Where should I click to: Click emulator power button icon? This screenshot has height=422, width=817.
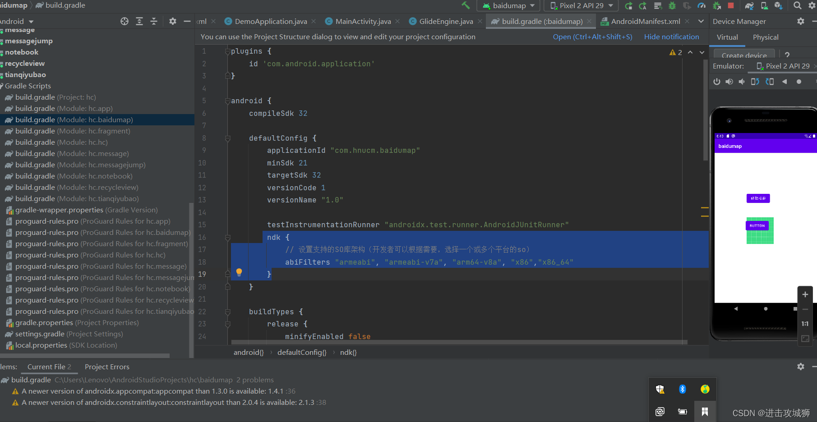click(x=717, y=82)
